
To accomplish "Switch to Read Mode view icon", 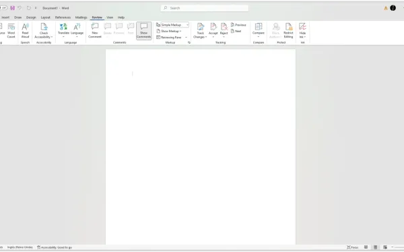I will tap(366, 247).
